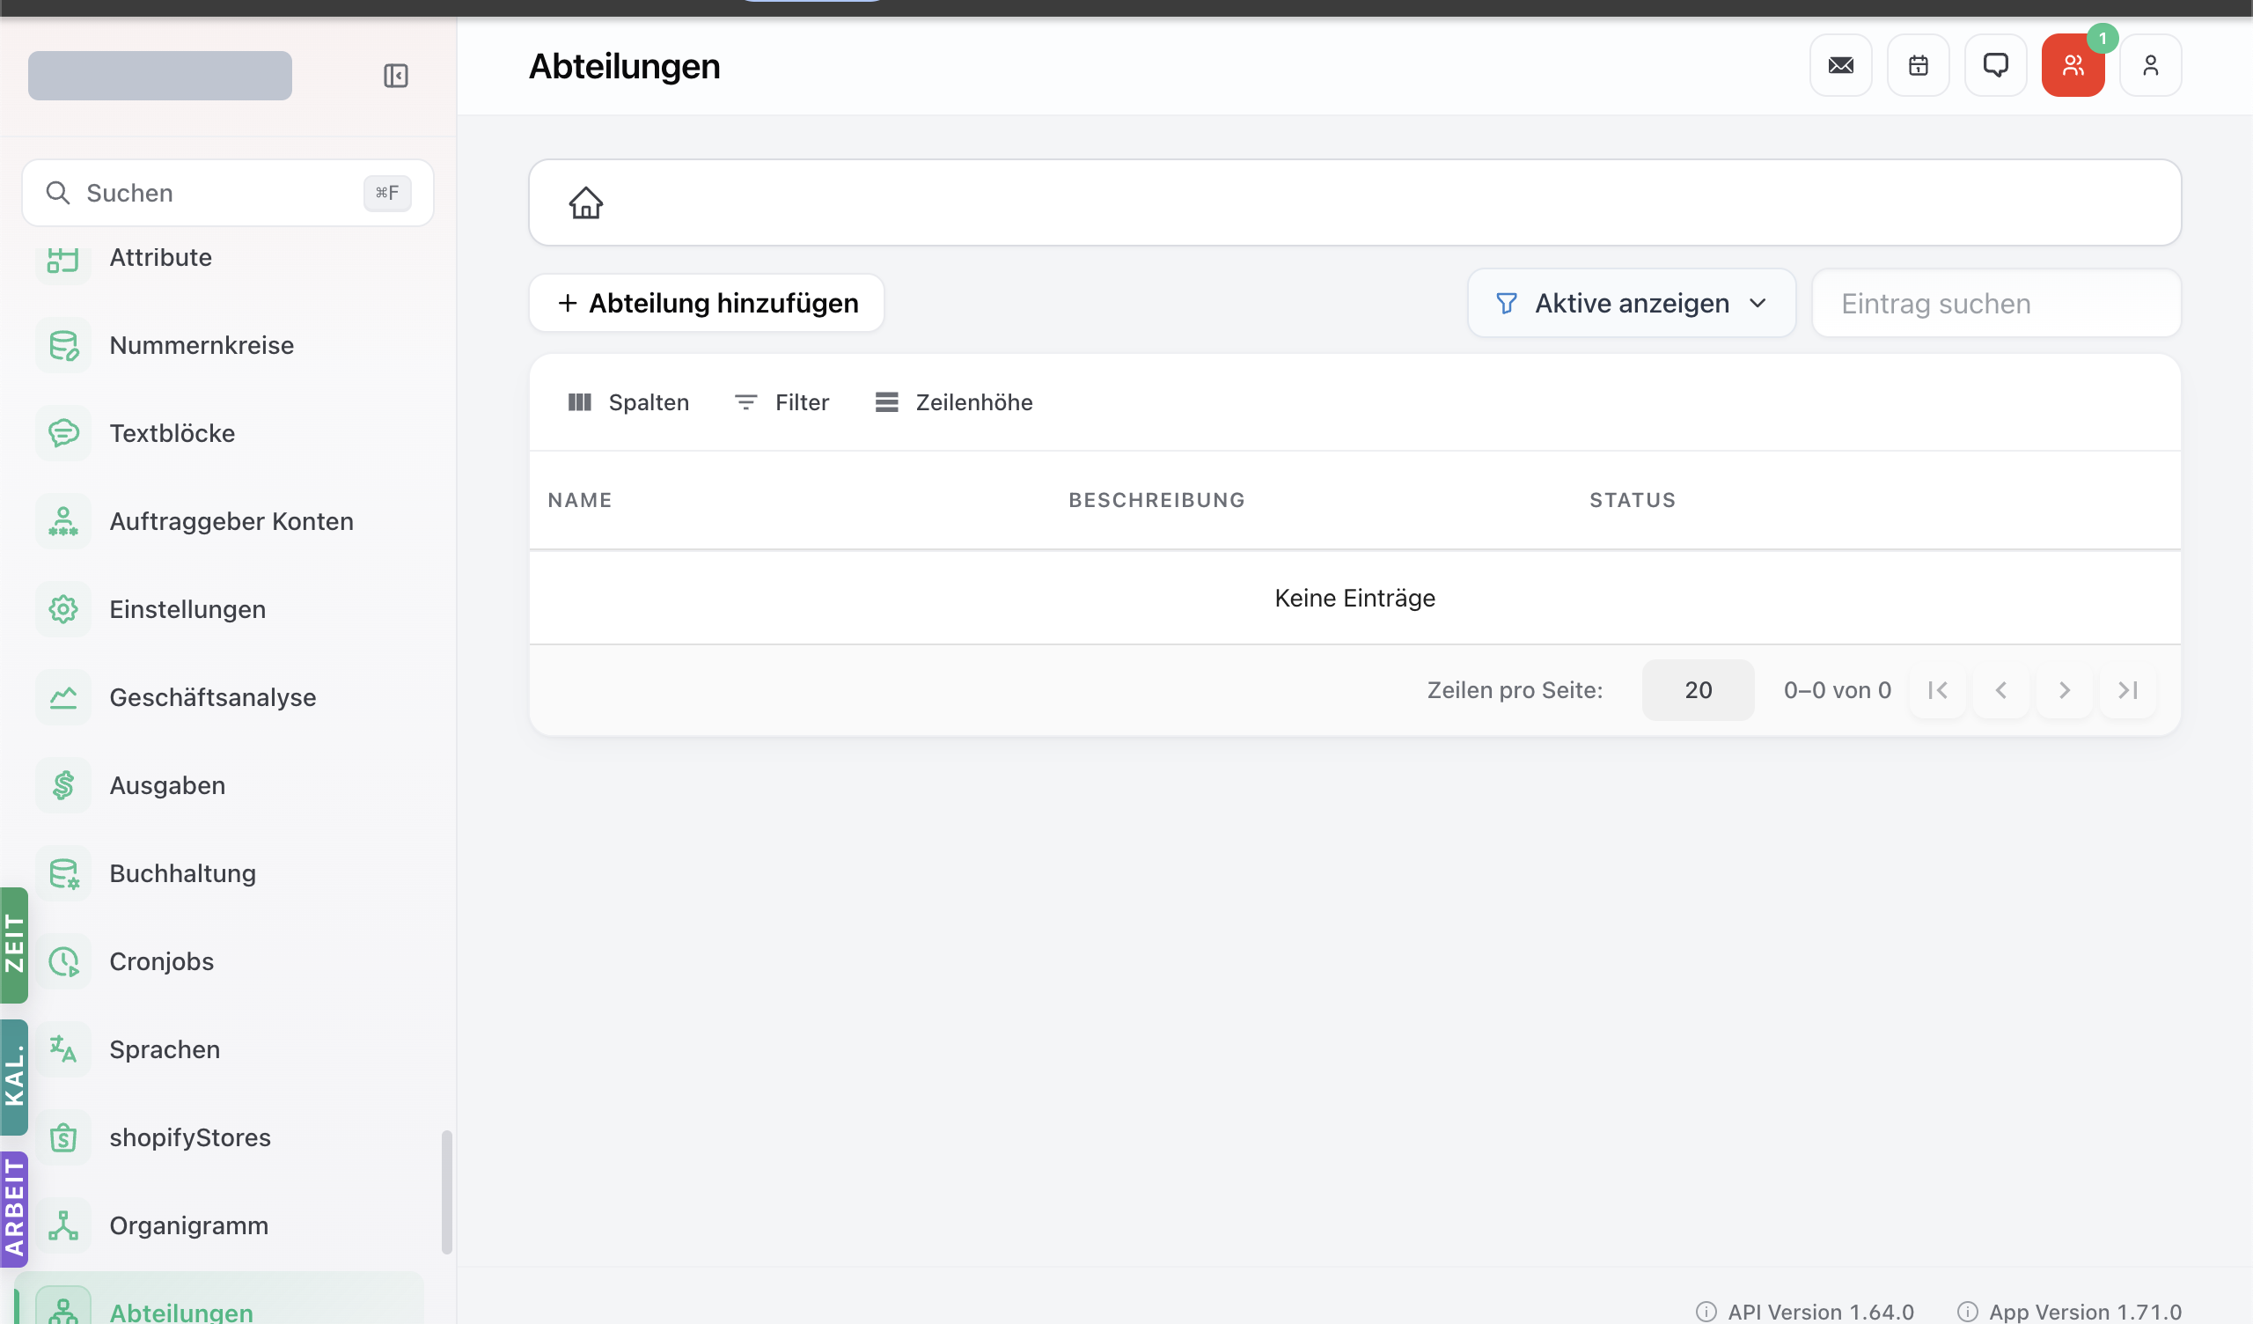Click the Abteilungen sidebar icon
The height and width of the screenshot is (1324, 2253).
[63, 1308]
